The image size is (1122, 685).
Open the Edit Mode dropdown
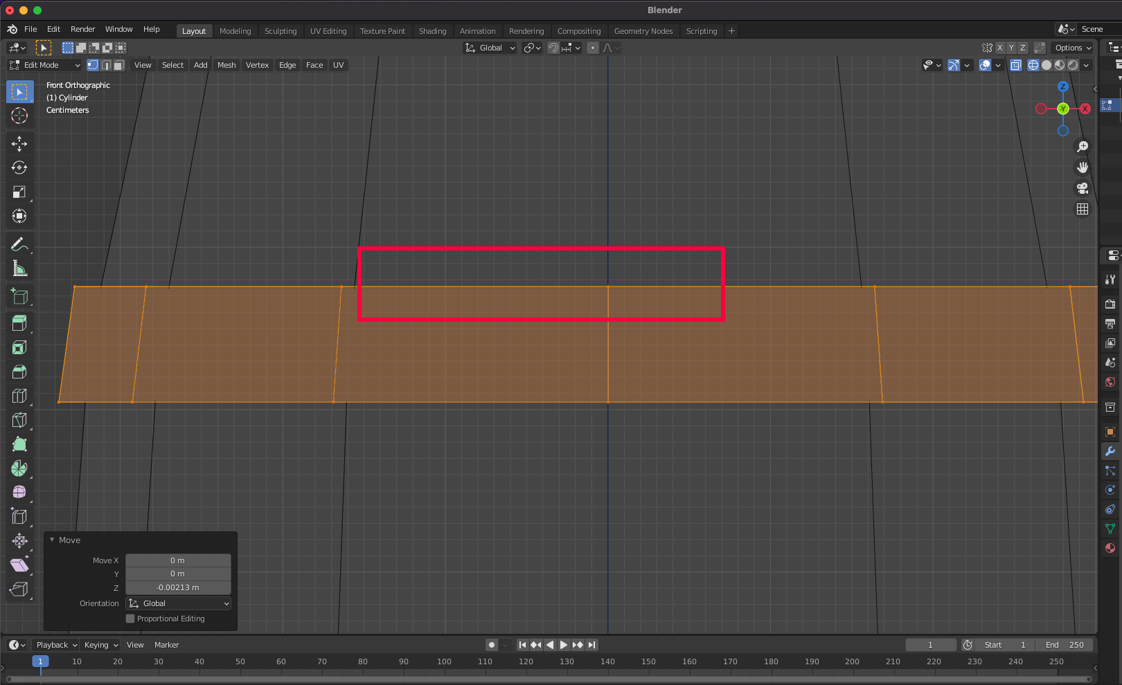click(x=44, y=65)
